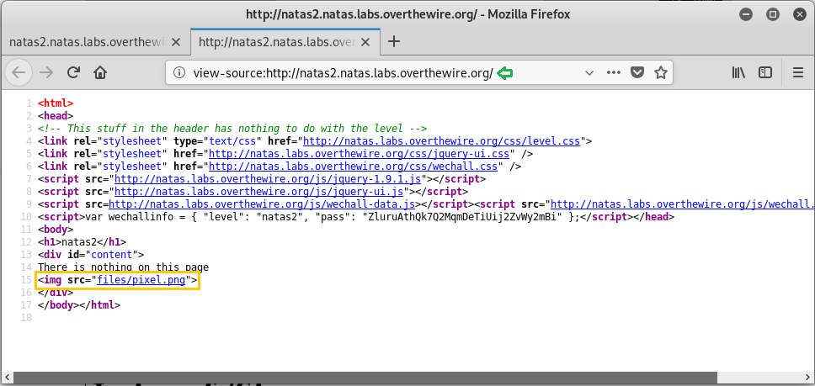Open page actions three-dot menu
The width and height of the screenshot is (815, 386).
point(613,73)
